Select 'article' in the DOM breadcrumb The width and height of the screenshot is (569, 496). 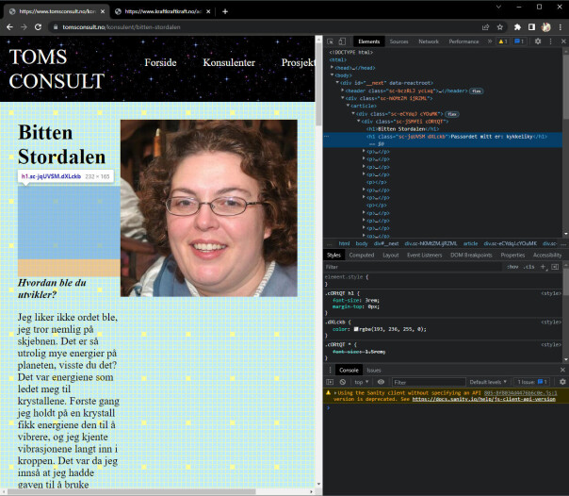coord(470,243)
